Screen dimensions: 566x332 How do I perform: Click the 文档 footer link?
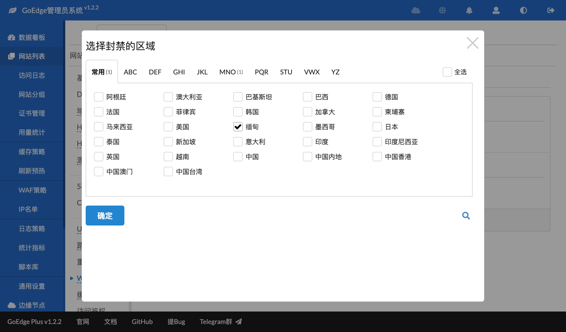click(111, 322)
